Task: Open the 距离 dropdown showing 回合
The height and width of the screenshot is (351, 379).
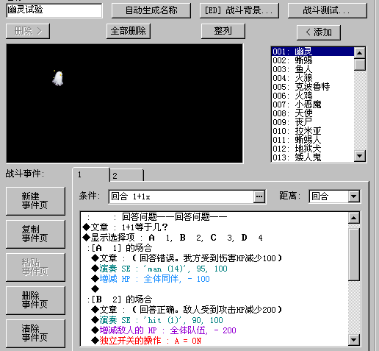Action: [334, 196]
